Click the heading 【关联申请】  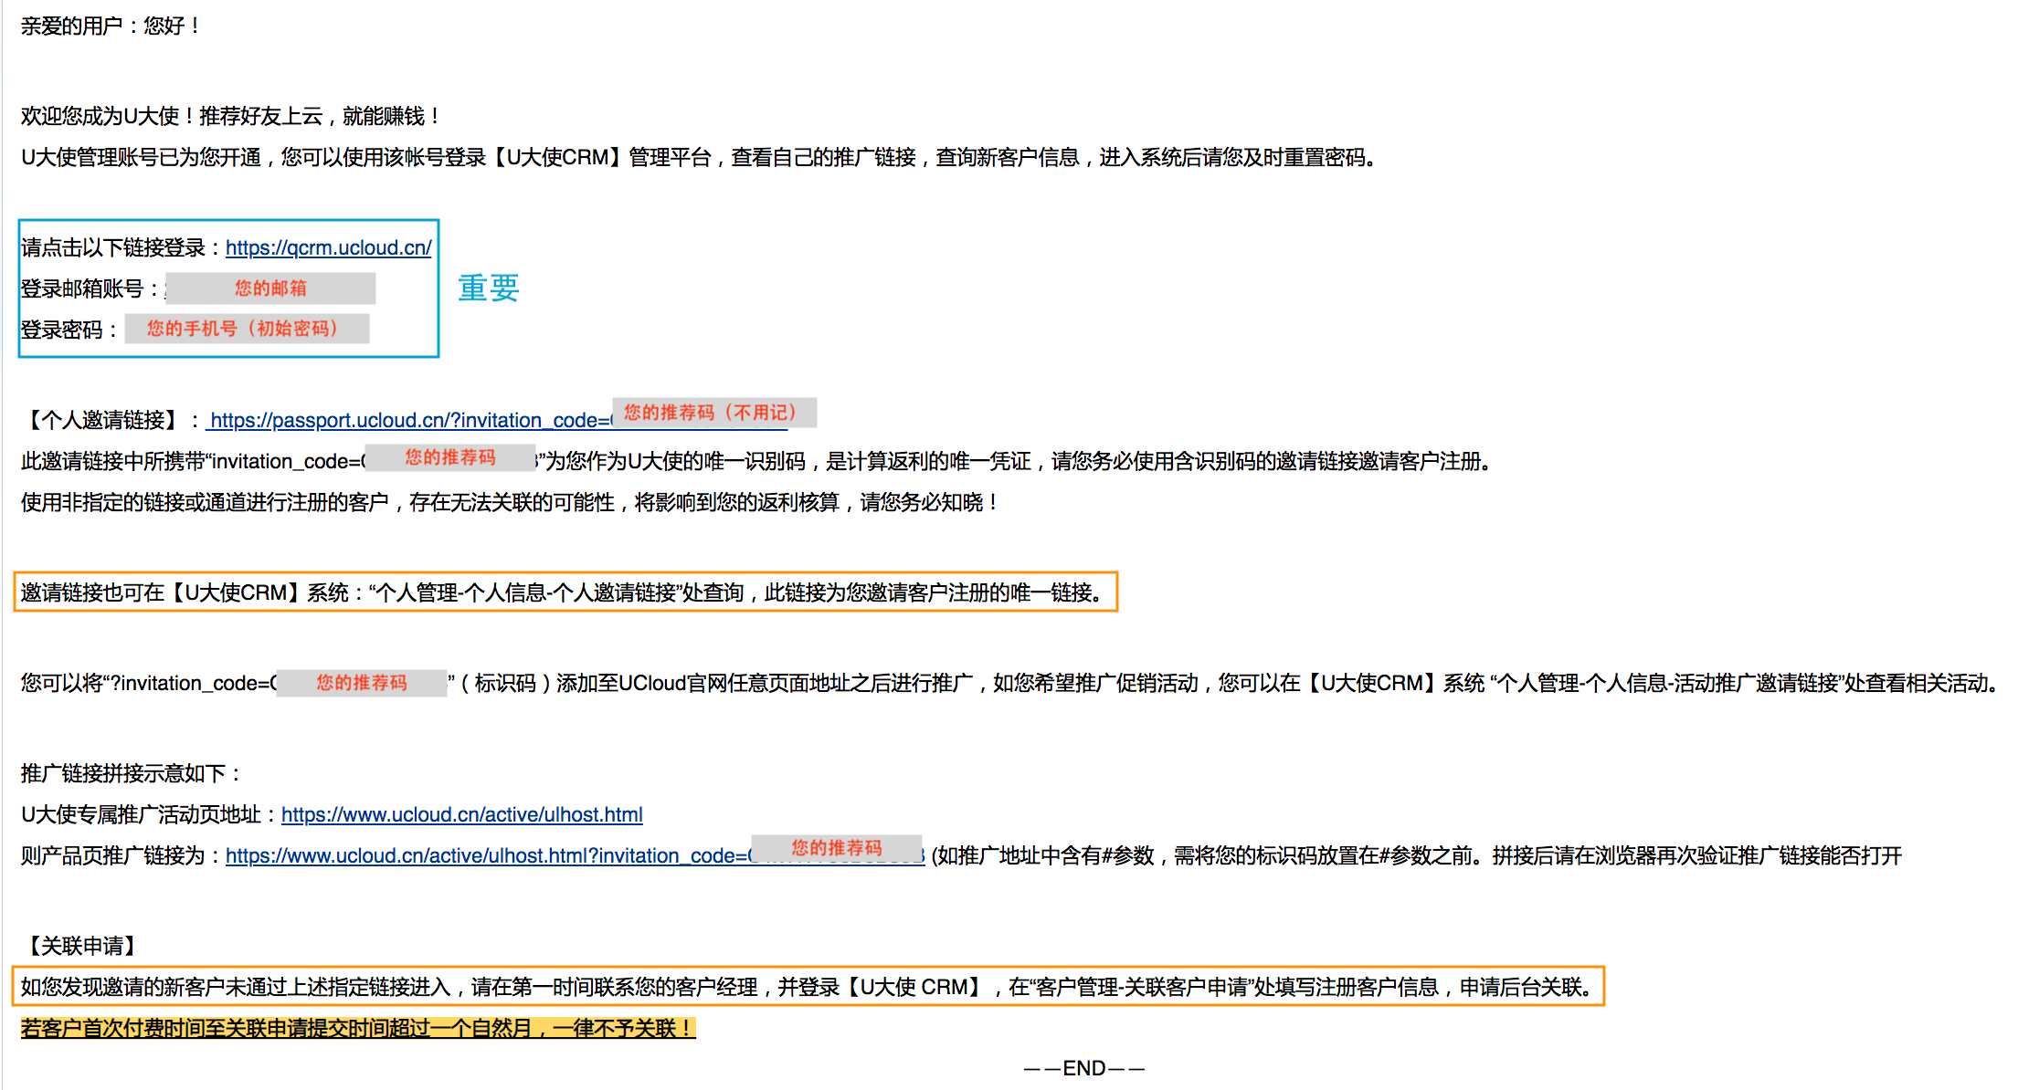82,946
